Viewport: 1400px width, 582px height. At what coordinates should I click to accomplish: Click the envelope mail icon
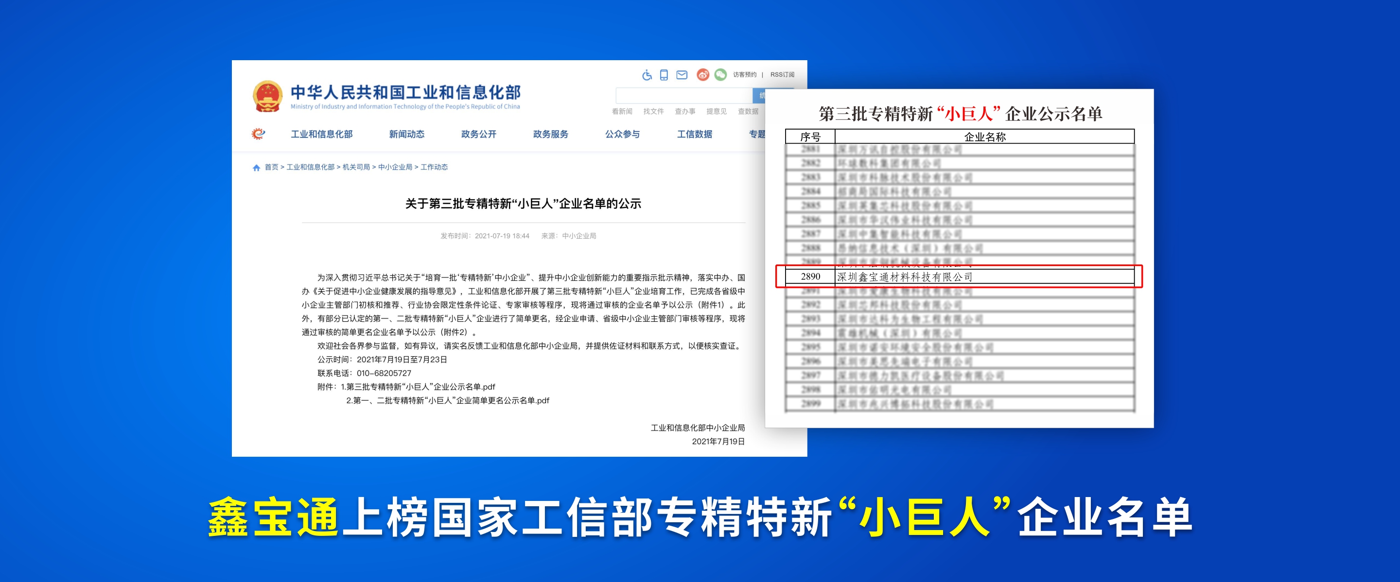682,75
